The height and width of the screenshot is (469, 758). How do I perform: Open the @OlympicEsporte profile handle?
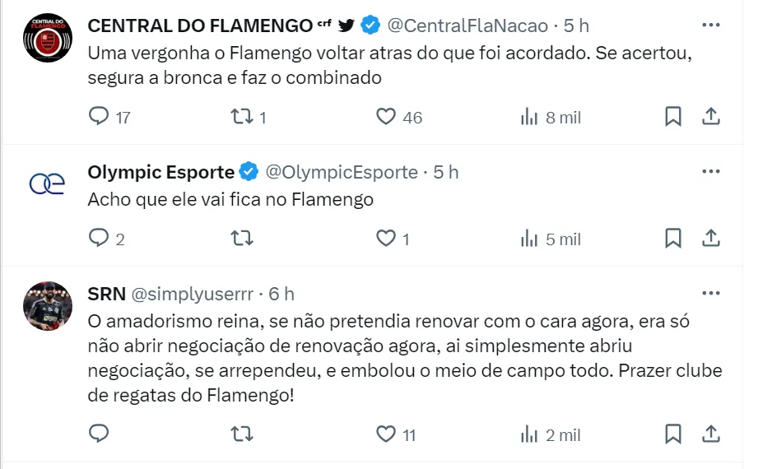click(341, 172)
